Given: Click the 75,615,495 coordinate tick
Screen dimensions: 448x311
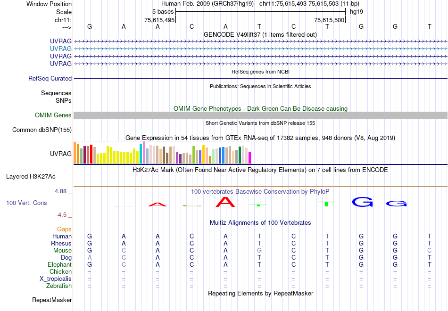Looking at the screenshot, I should [x=159, y=20].
